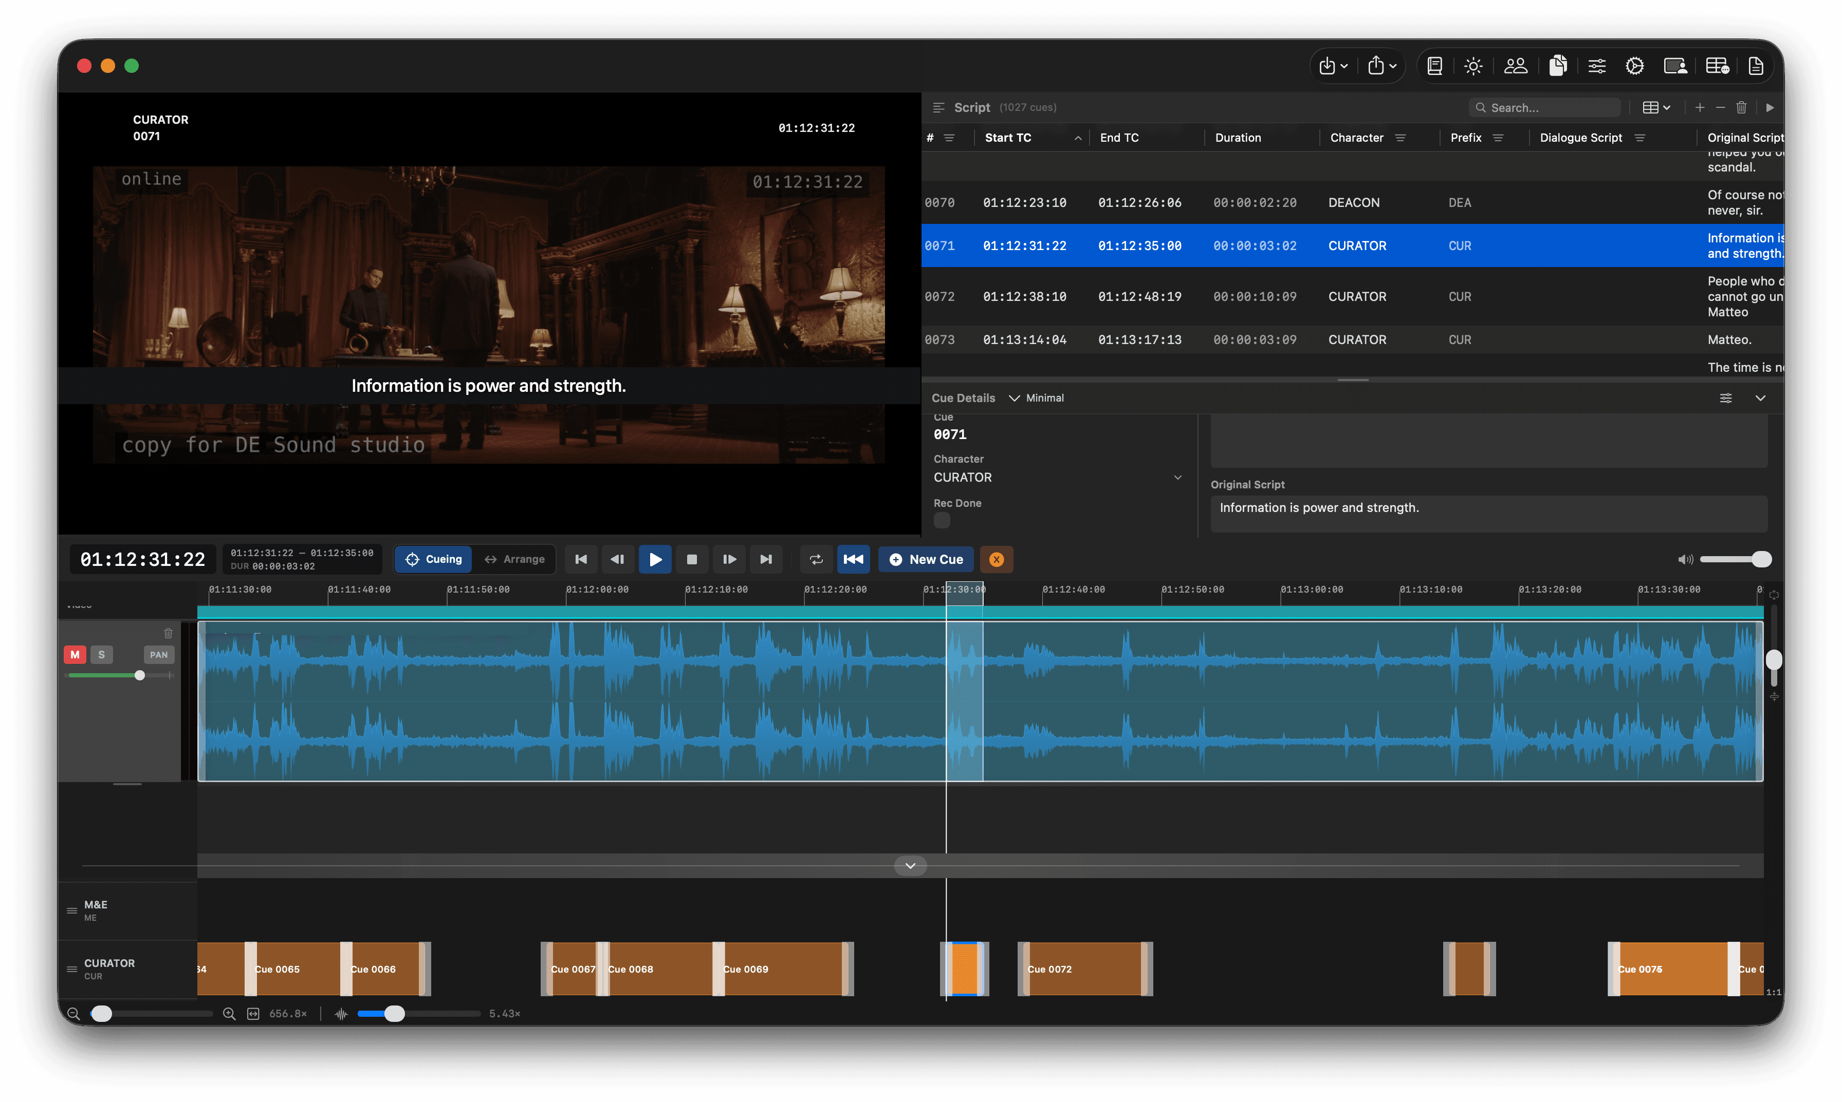This screenshot has height=1102, width=1842.
Task: Click the list icon left of Script title
Action: (938, 108)
